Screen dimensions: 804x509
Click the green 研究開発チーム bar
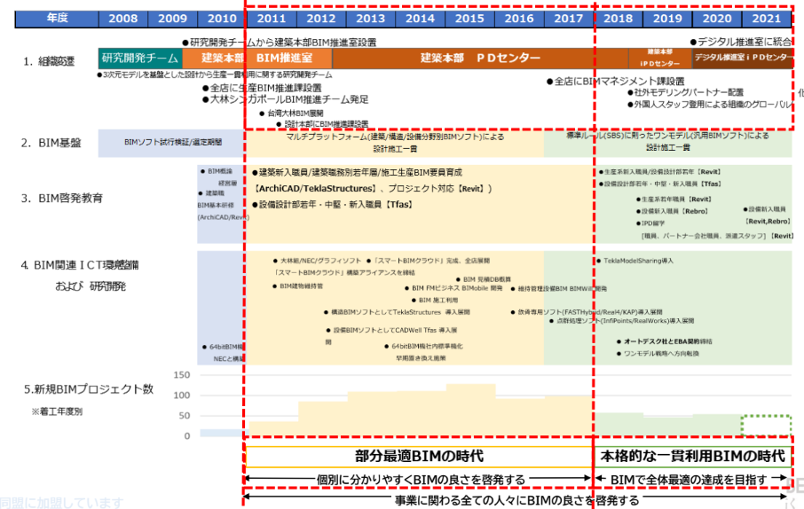(x=140, y=59)
